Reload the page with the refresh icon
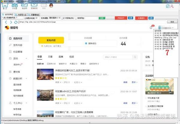The height and width of the screenshot is (124, 180). (16, 22)
